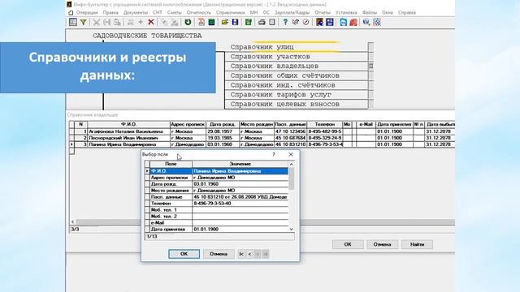Open the Правка menu
This screenshot has height=292, width=520.
pyautogui.click(x=110, y=13)
